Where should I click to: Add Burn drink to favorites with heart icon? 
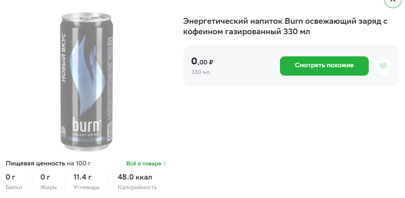(383, 66)
